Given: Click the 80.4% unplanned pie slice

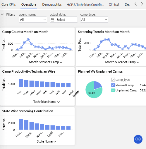Looking at the screenshot, I should point(92,93).
